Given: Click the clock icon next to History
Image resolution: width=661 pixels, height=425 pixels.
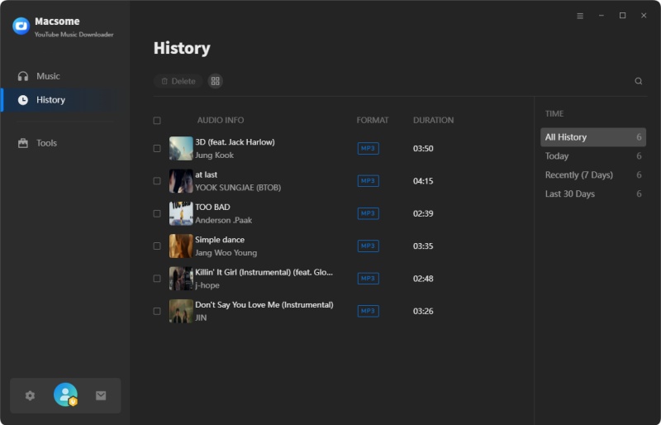Looking at the screenshot, I should (23, 100).
